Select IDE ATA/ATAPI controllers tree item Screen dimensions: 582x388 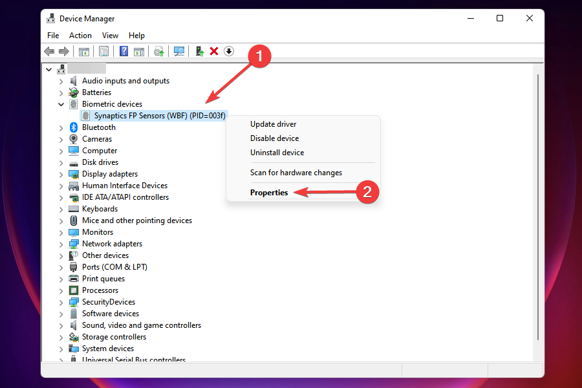pos(125,197)
